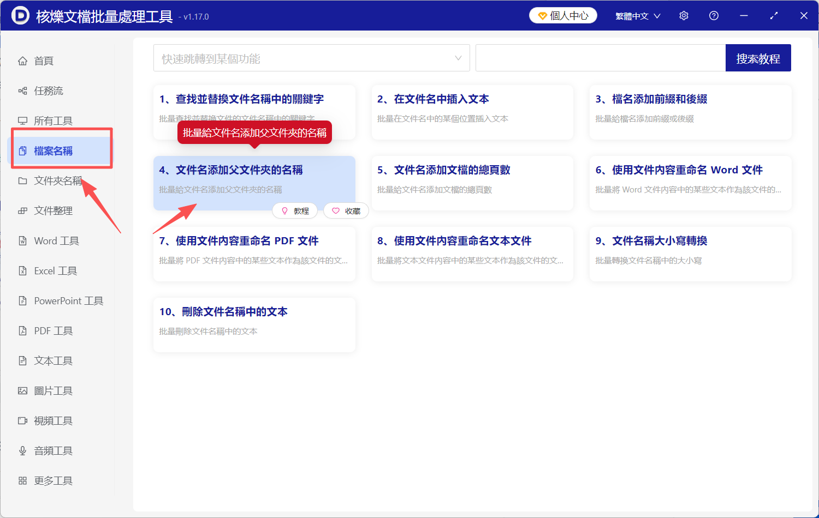Image resolution: width=819 pixels, height=518 pixels.
Task: Expand the 快速跳轉到某個功能 dropdown
Action: (x=311, y=57)
